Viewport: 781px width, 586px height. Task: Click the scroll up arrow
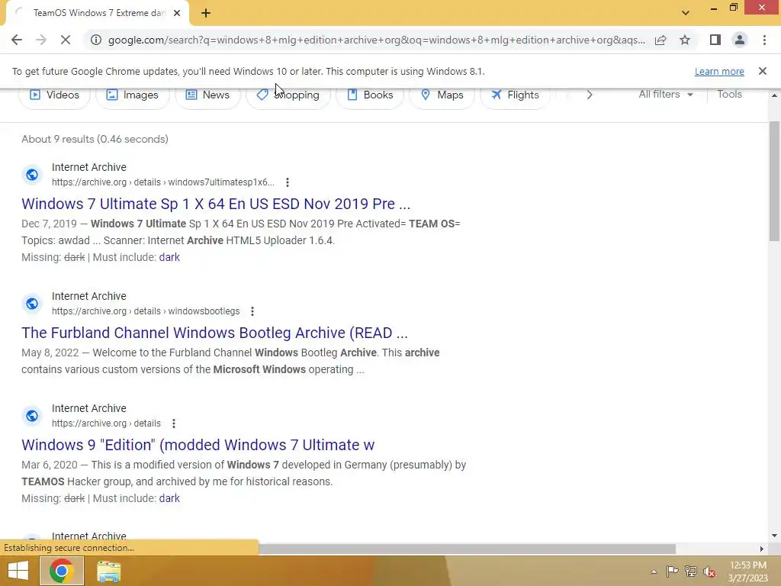coord(774,95)
